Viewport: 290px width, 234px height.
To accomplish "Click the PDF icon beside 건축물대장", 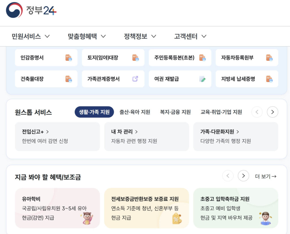I will click(69, 79).
